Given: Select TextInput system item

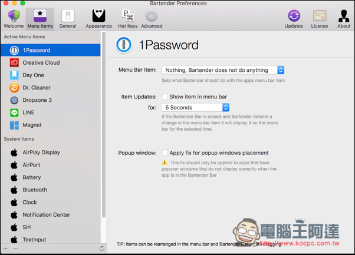Looking at the screenshot, I should click(34, 240).
